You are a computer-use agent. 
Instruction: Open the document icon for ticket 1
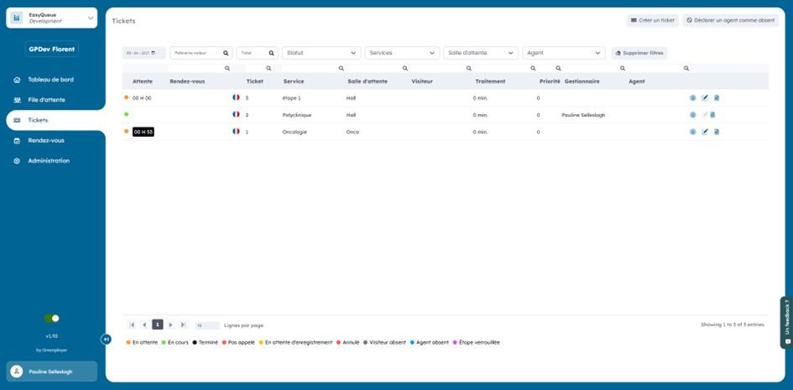point(717,132)
